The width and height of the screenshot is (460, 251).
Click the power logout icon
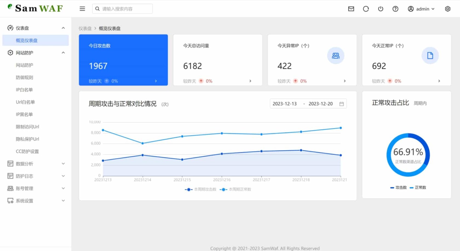pyautogui.click(x=381, y=9)
